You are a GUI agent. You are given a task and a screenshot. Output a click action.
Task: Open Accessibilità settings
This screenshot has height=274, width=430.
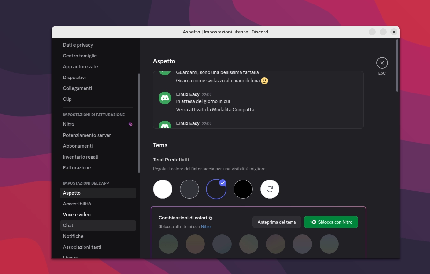98,204
